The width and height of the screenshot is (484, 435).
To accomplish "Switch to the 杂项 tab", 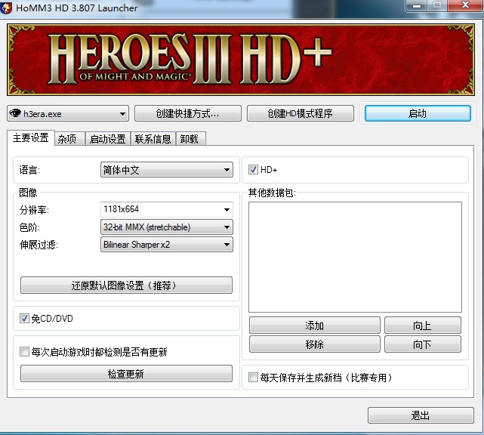I will pyautogui.click(x=69, y=139).
